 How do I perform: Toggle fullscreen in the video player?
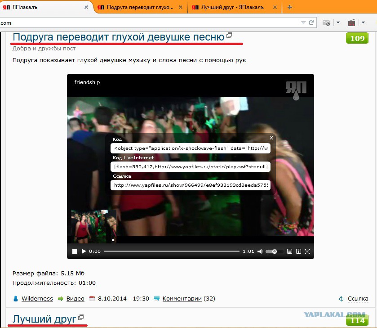pos(307,252)
